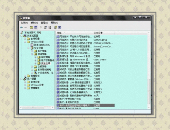Select 域成员: 需要强 (Windows 2000 policy
The width and height of the screenshot is (170, 130).
[x=75, y=79]
